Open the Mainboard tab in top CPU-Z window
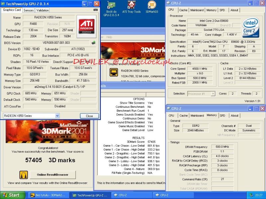This screenshot has width=266, height=199. click(x=197, y=10)
